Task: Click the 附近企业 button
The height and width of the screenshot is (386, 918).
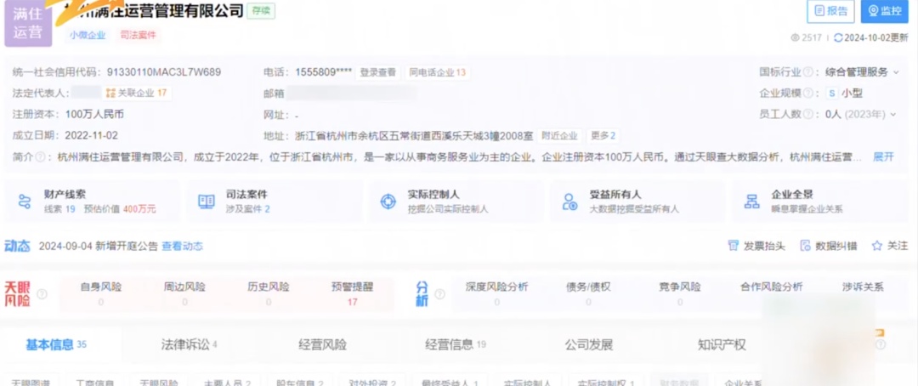Action: (559, 136)
